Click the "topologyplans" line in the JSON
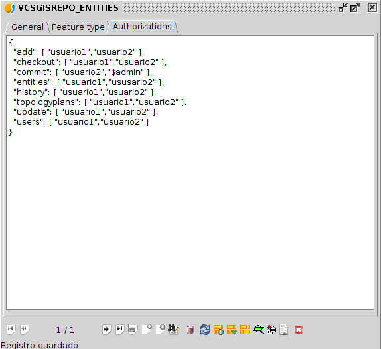Viewport: 381px width, 349px height. [100, 102]
